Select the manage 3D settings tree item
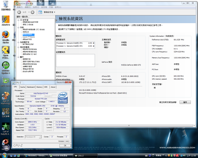 click(28, 25)
